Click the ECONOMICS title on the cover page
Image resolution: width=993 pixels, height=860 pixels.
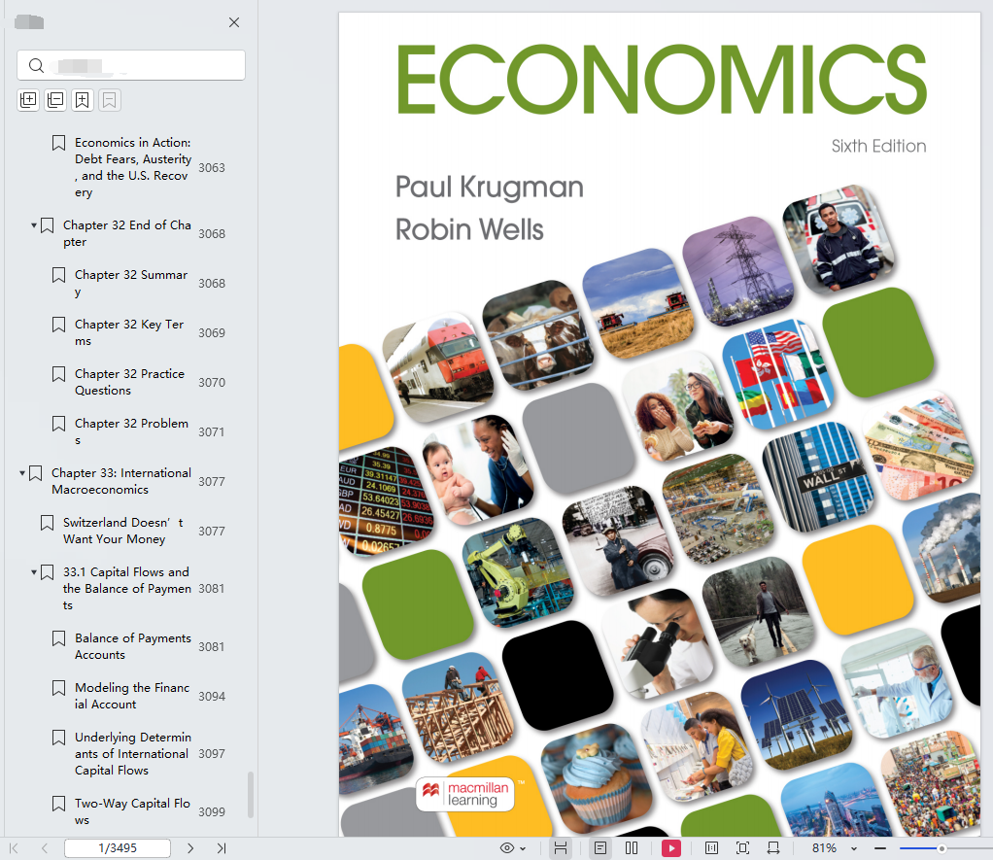[x=662, y=79]
